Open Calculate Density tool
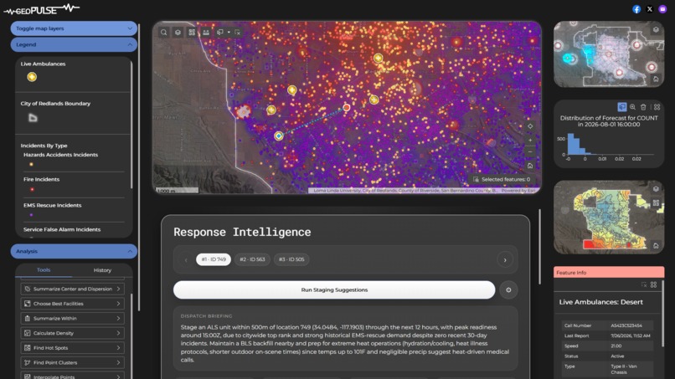The image size is (675, 379). (x=72, y=333)
